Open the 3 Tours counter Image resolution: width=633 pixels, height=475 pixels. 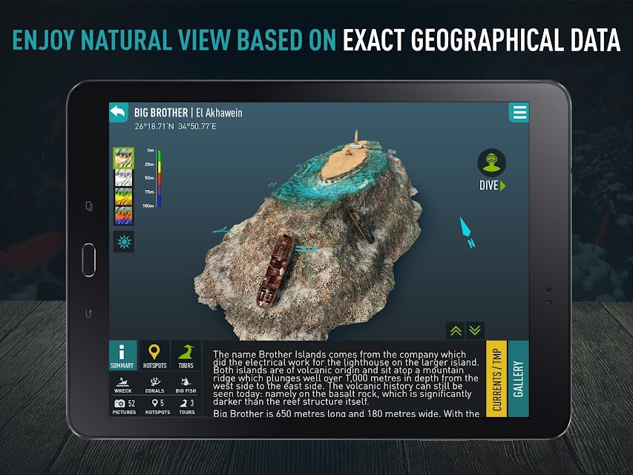187,406
